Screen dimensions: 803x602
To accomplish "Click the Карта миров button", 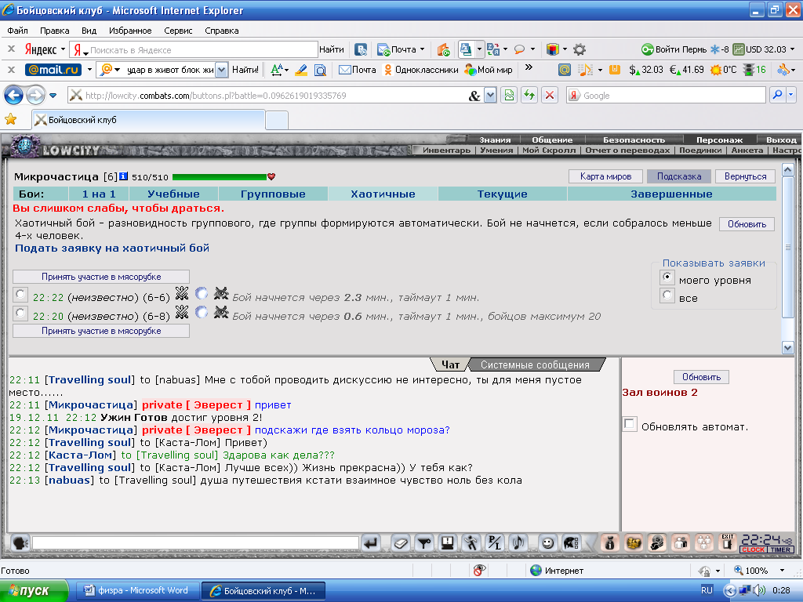I will [x=605, y=176].
